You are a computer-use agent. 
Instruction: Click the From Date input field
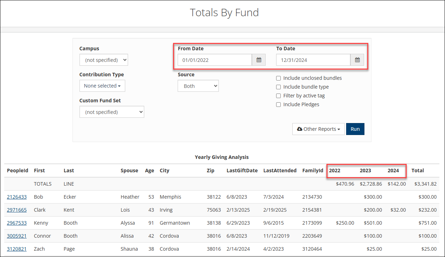click(x=215, y=60)
